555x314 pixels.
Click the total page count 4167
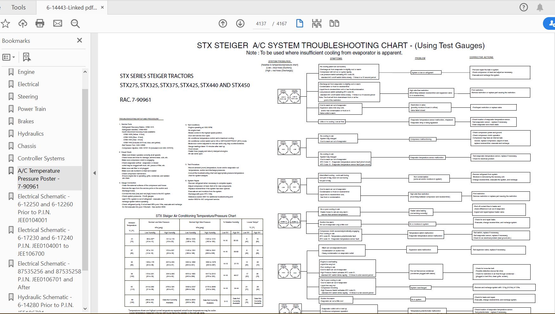tap(281, 24)
